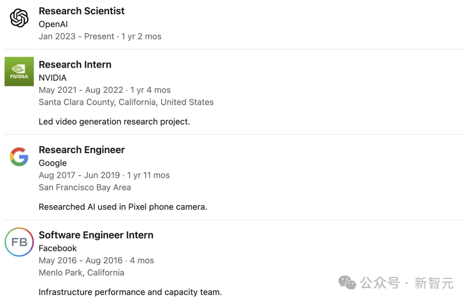Click the Google company name text

tap(53, 163)
